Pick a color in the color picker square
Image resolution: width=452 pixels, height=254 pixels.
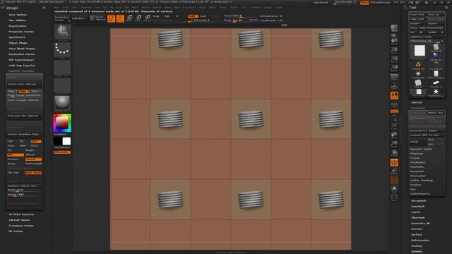coord(62,123)
